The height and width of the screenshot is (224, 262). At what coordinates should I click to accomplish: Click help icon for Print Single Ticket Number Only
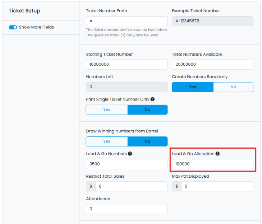(152, 99)
